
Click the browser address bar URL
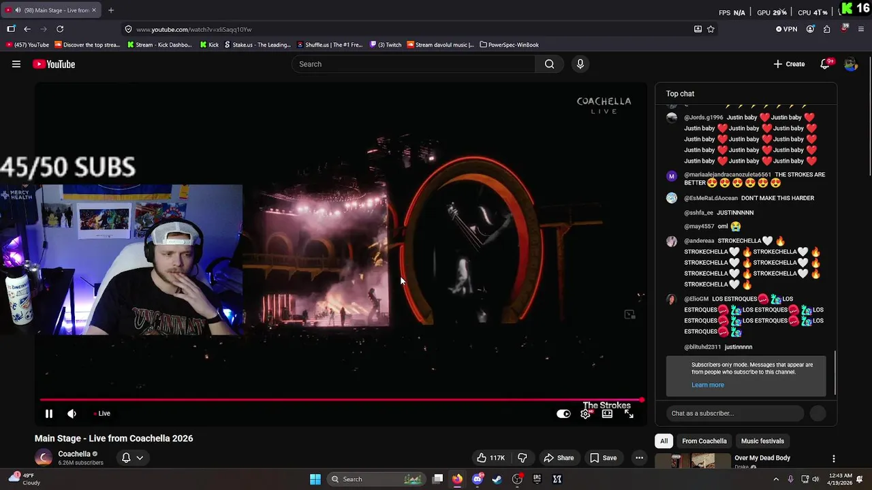pos(193,29)
